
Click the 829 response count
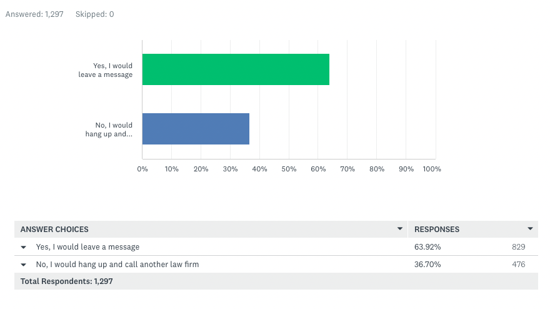pyautogui.click(x=518, y=247)
